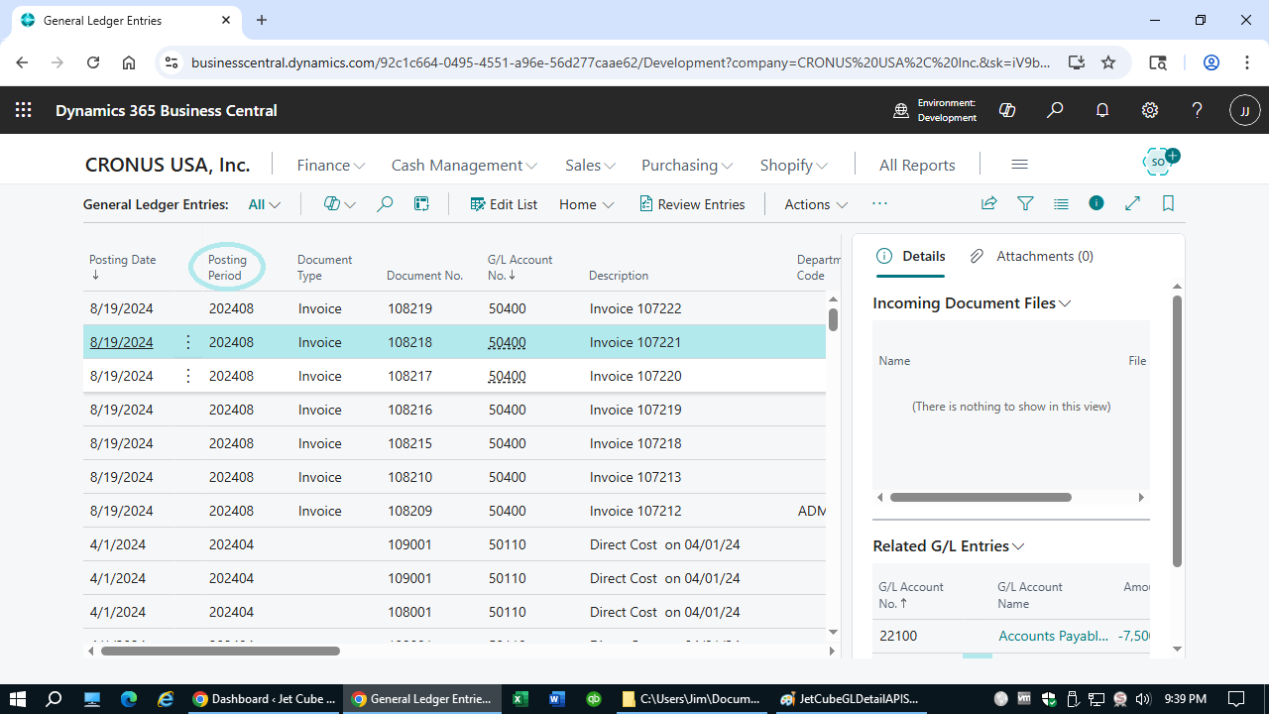Switch to the Details tab
This screenshot has width=1269, height=714.
click(x=911, y=256)
